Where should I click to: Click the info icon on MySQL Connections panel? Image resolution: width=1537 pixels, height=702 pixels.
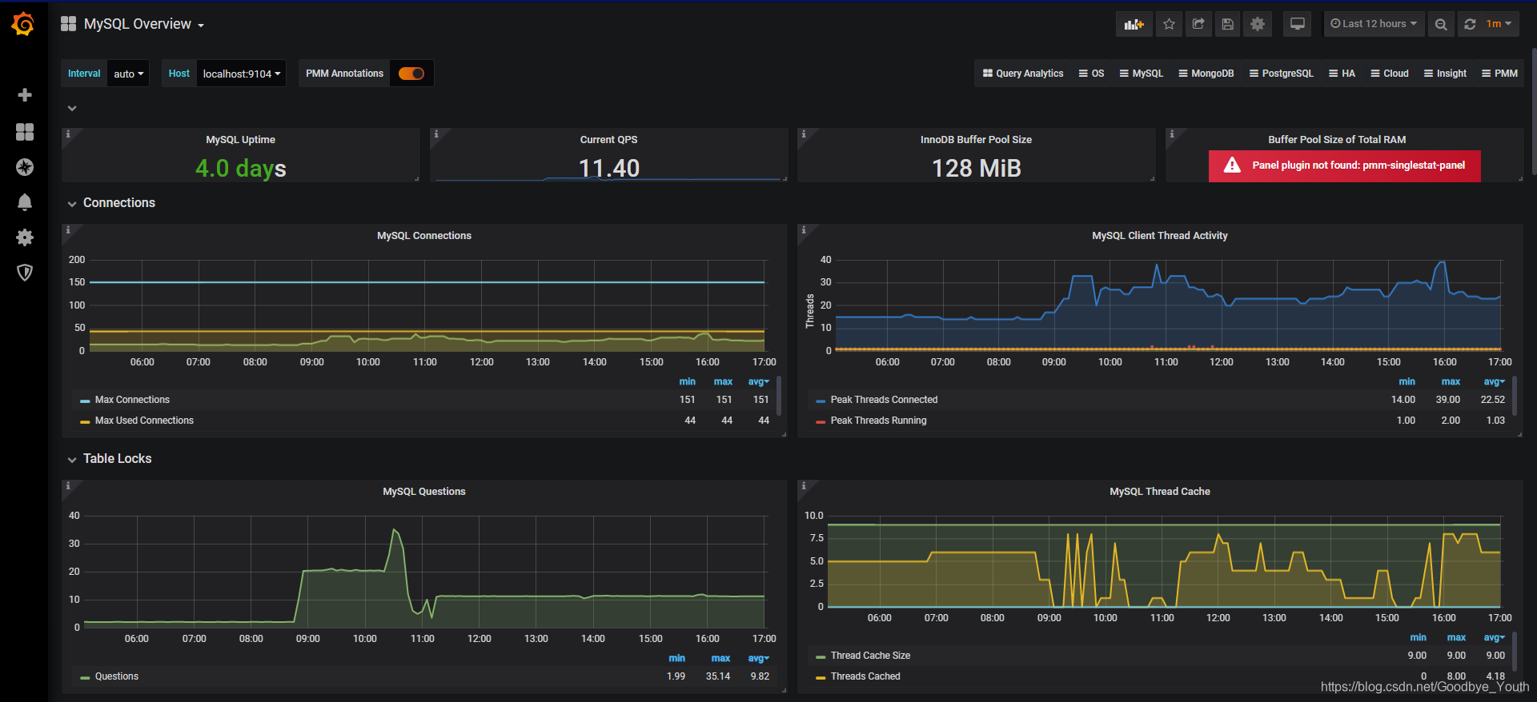tap(68, 230)
